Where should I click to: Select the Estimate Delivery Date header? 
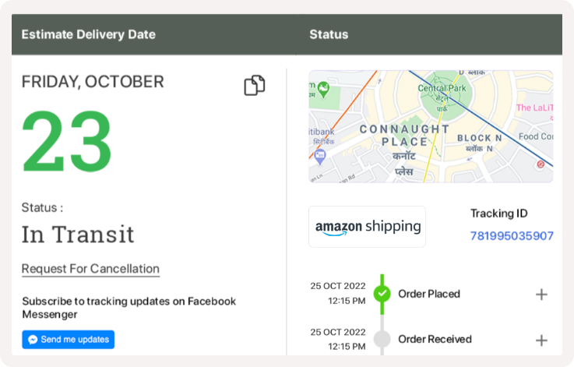pyautogui.click(x=89, y=34)
